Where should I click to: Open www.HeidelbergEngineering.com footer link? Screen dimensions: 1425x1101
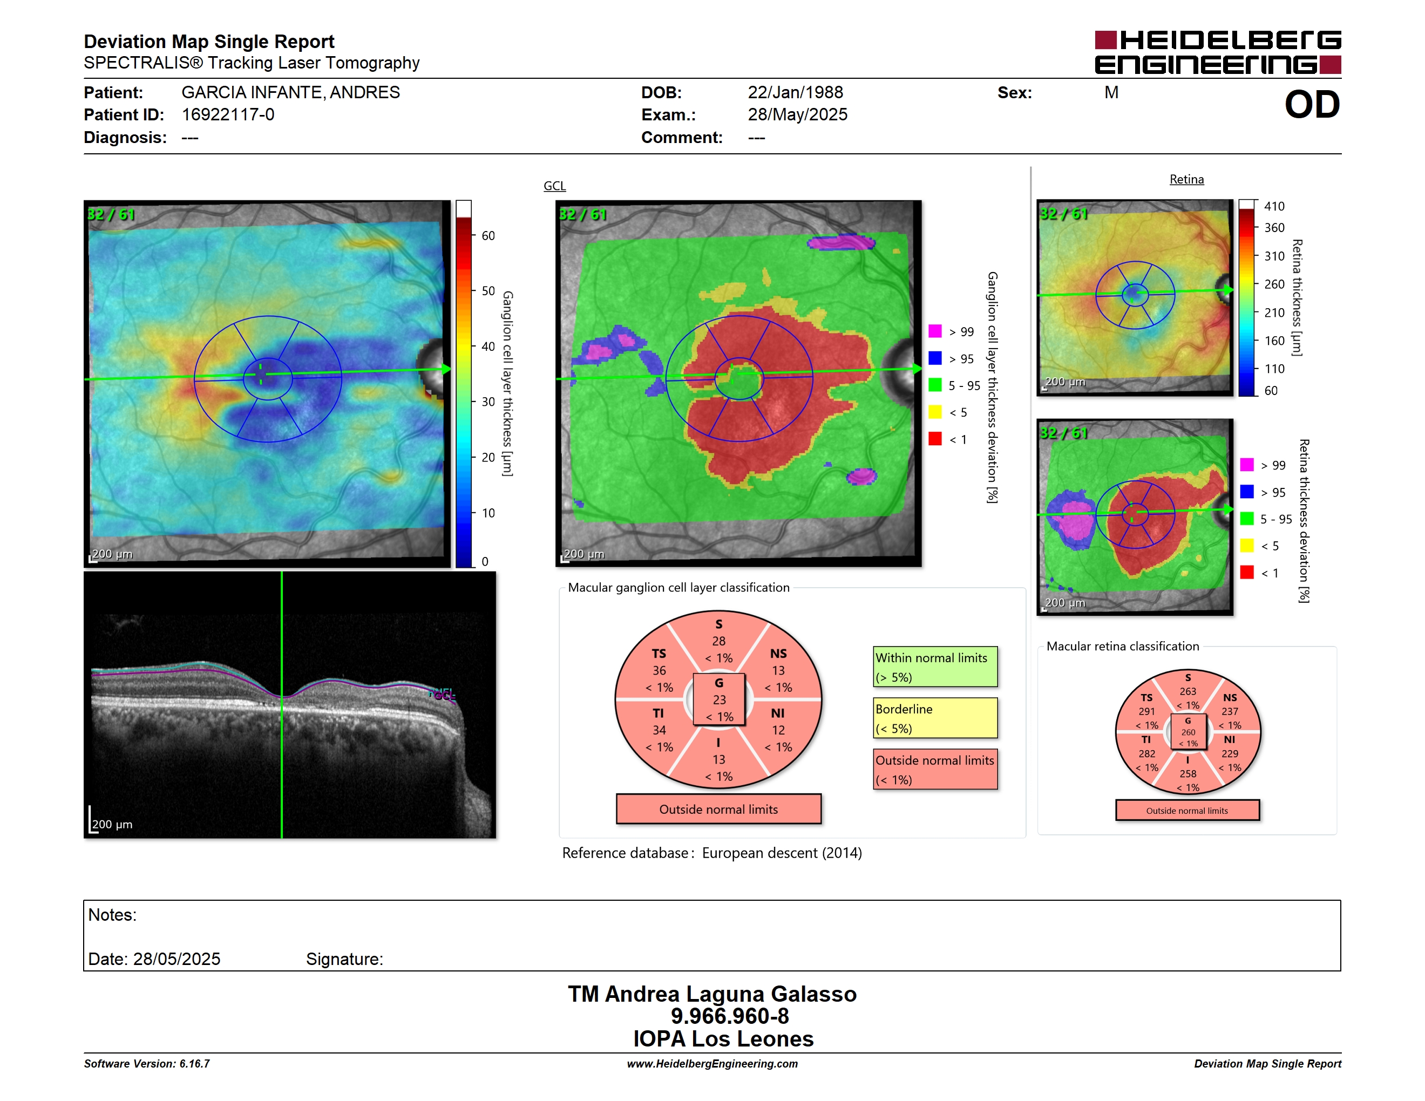coord(712,1064)
